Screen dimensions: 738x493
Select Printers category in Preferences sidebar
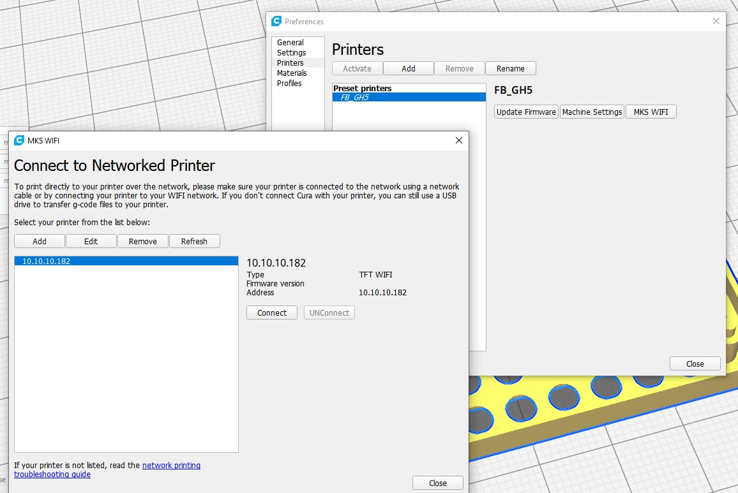coord(298,63)
